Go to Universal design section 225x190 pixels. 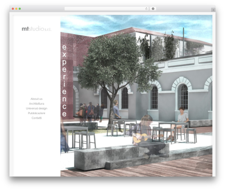click(x=36, y=108)
